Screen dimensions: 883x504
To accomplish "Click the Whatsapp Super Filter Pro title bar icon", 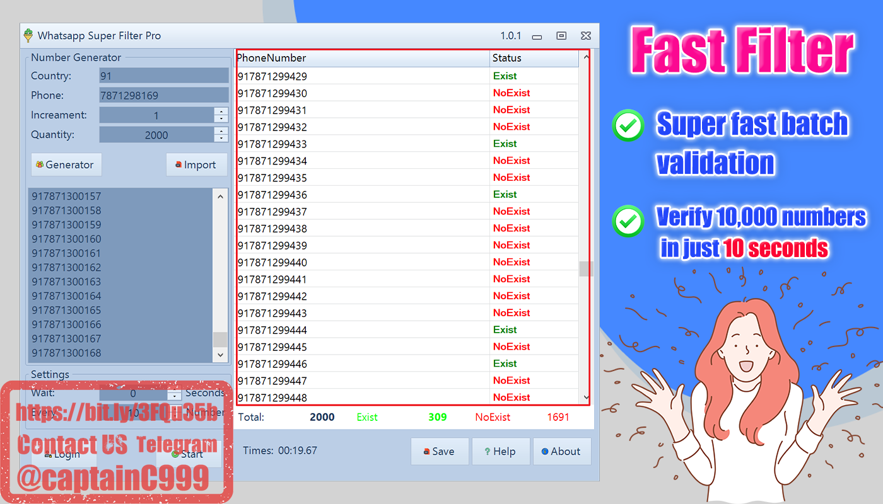I will (28, 35).
